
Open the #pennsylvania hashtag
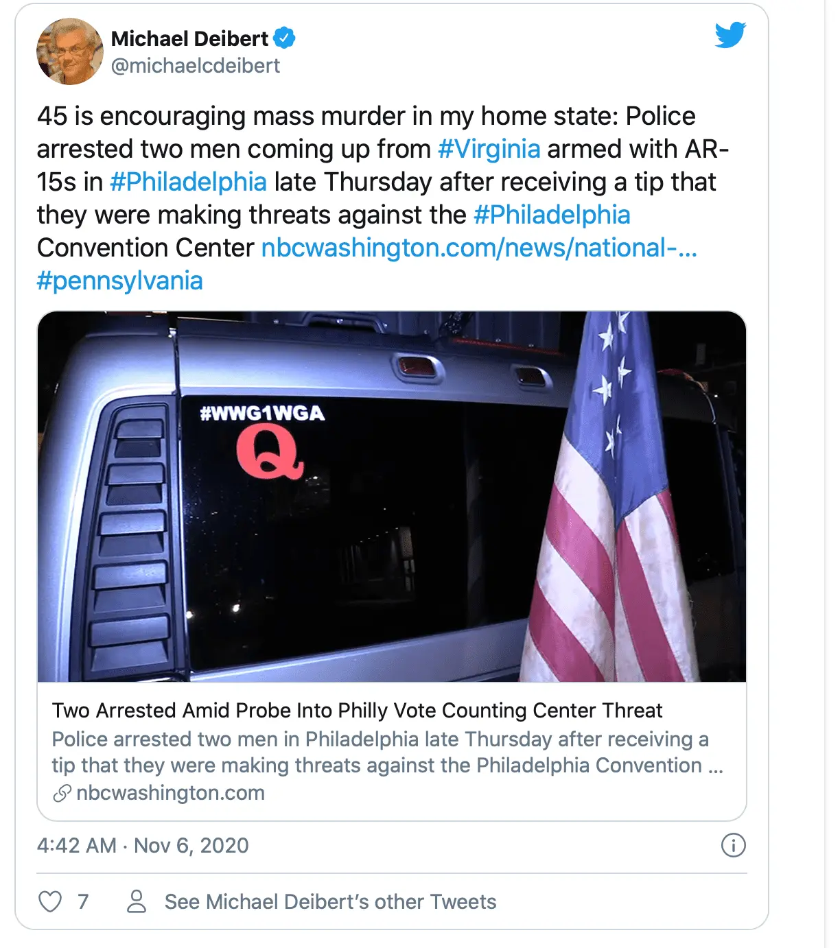point(120,281)
